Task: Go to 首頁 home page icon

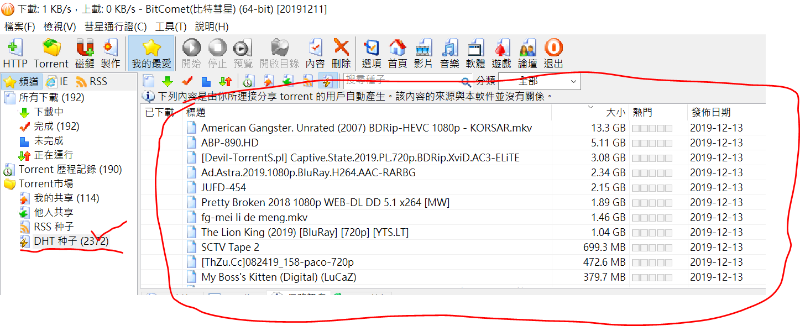Action: [398, 54]
